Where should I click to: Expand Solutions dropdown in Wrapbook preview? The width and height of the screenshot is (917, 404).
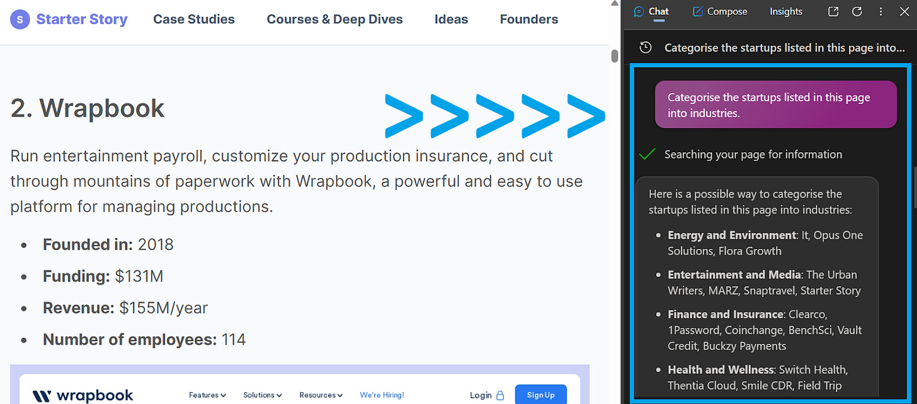tap(263, 395)
